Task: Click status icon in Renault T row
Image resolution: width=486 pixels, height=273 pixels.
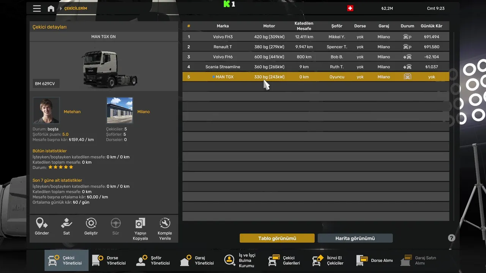Action: tap(407, 47)
